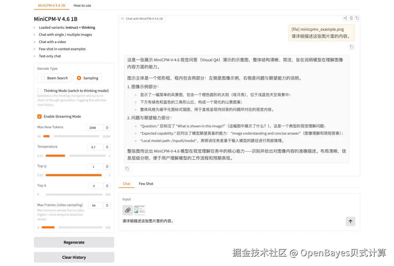Reset Max Frames to default value
394x266 pixels.
coord(107,205)
